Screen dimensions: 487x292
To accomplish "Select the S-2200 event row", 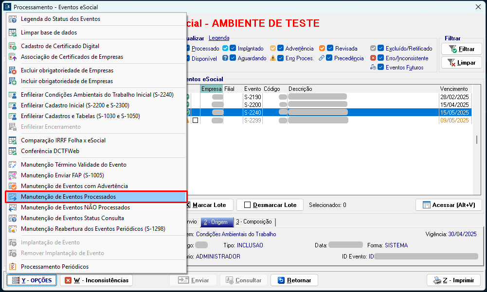I will tap(331, 105).
